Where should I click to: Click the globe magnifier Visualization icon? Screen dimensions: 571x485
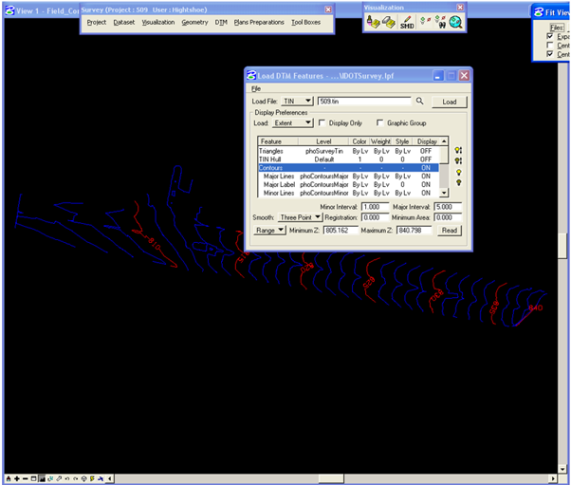[x=456, y=23]
